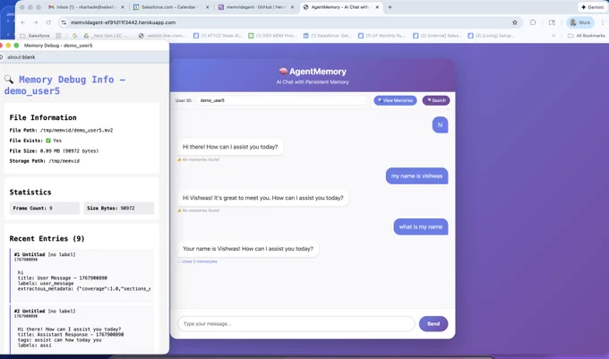Click the View Memories button

coord(395,100)
